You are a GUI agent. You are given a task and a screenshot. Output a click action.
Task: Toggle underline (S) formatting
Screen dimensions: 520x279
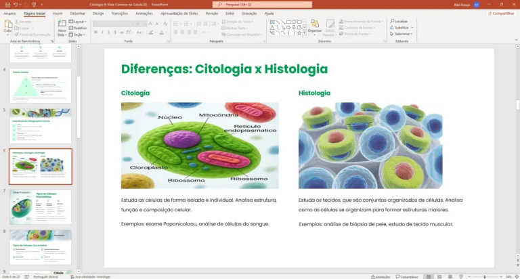[x=108, y=33]
